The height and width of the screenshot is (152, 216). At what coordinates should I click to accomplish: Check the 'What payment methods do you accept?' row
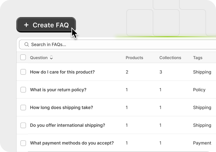(23, 143)
